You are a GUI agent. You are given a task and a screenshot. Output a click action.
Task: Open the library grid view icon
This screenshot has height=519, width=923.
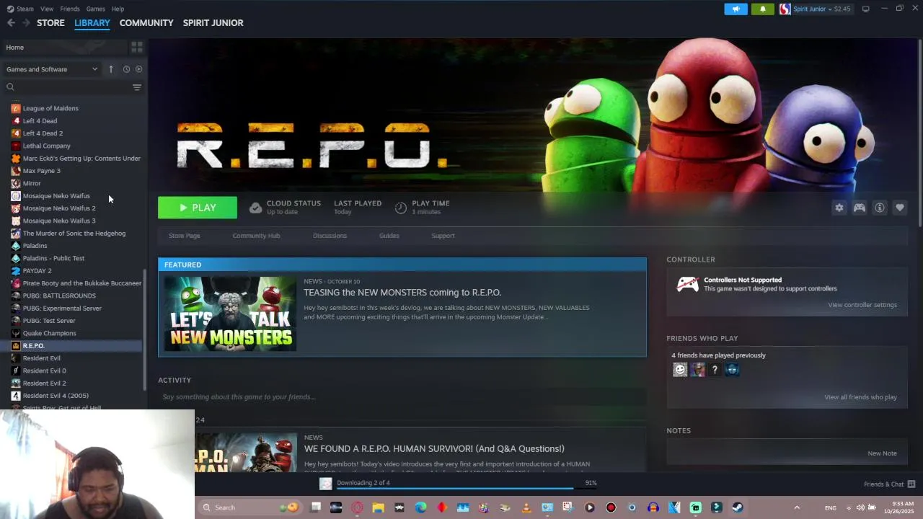(x=136, y=47)
